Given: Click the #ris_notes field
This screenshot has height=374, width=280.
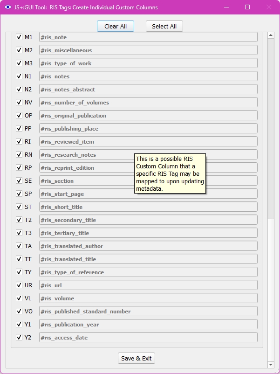Looking at the screenshot, I should point(148,76).
